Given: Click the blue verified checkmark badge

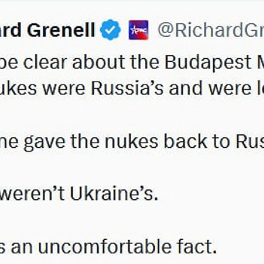Looking at the screenshot, I should tap(110, 30).
